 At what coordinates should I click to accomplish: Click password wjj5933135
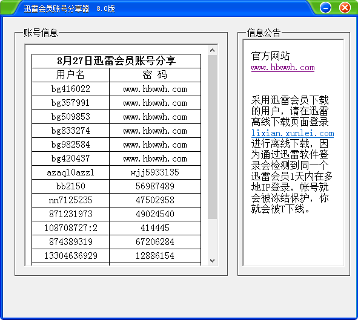pos(155,172)
